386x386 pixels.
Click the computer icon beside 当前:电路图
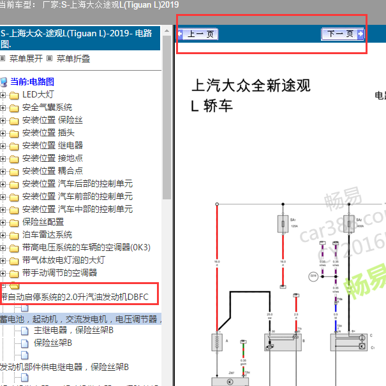tap(4, 82)
